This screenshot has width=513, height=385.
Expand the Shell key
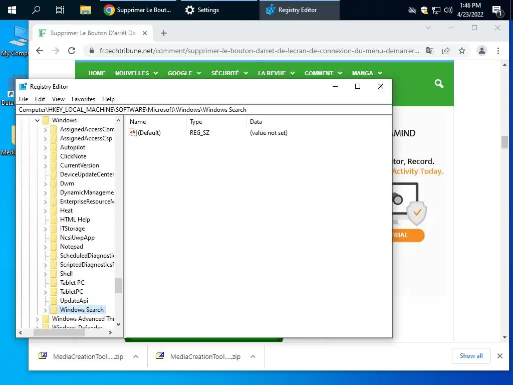45,274
